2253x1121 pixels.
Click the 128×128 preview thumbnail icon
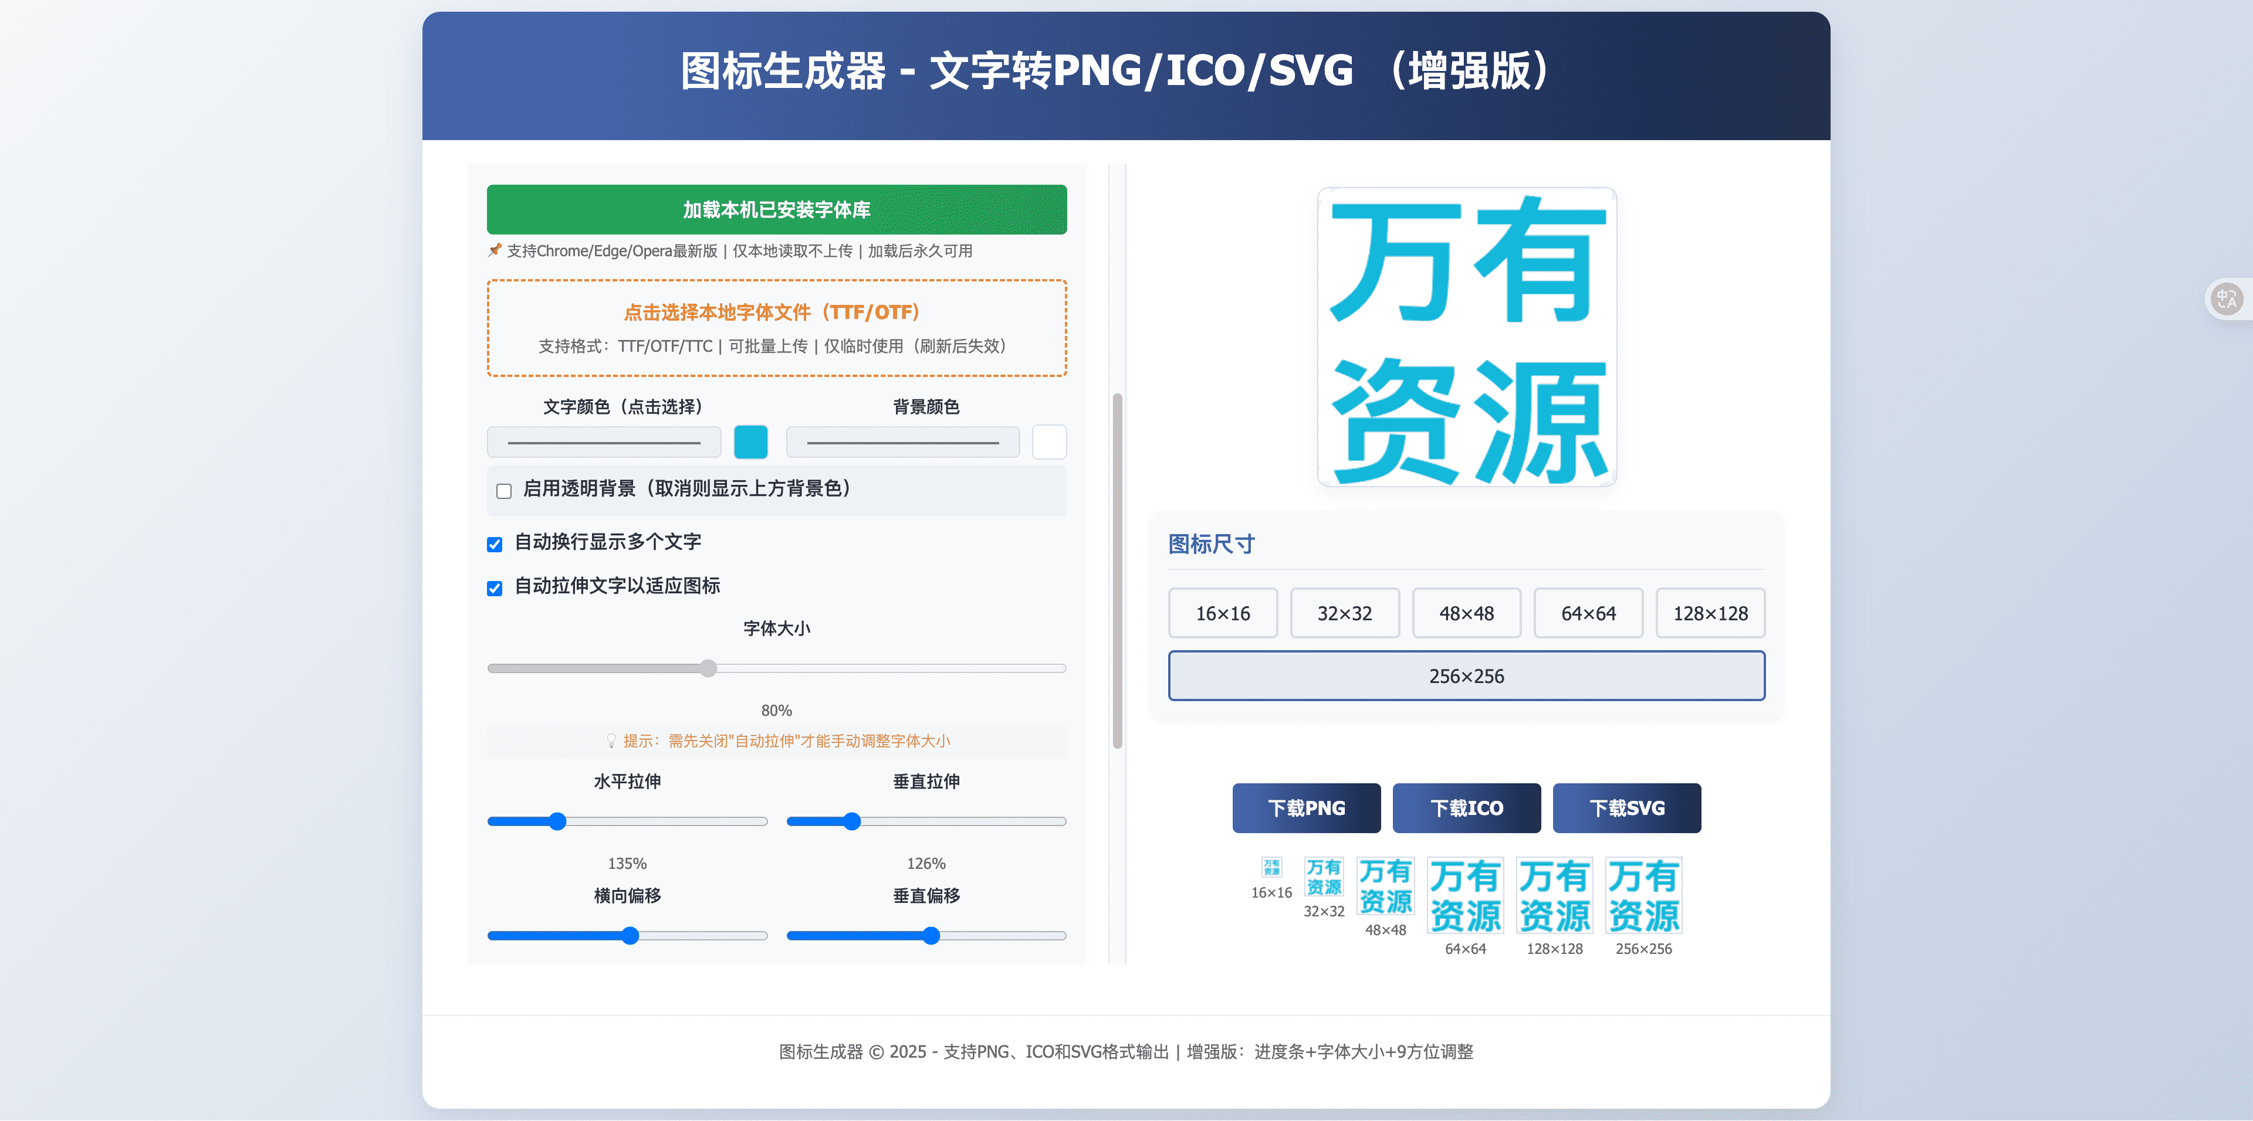[1554, 896]
